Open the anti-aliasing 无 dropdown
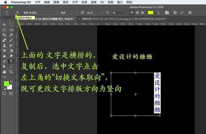The width and height of the screenshot is (206, 134). tap(119, 13)
